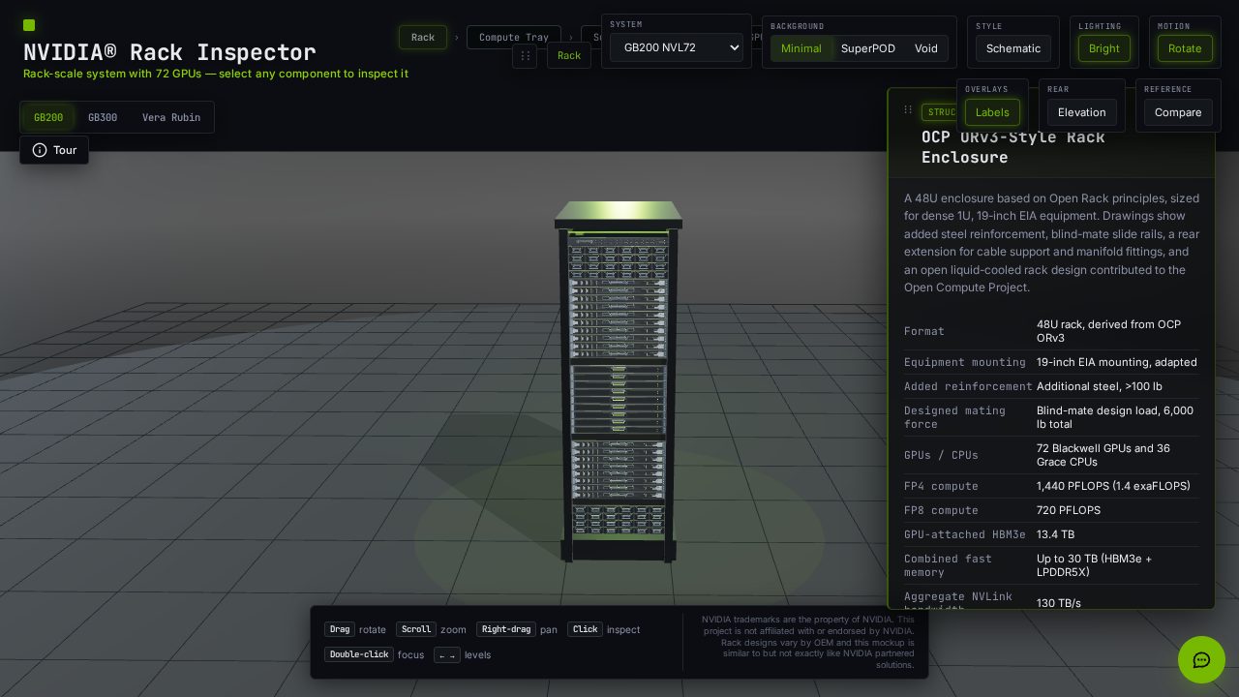Switch to the GB200 tab
Viewport: 1239px width, 697px height.
pos(48,117)
